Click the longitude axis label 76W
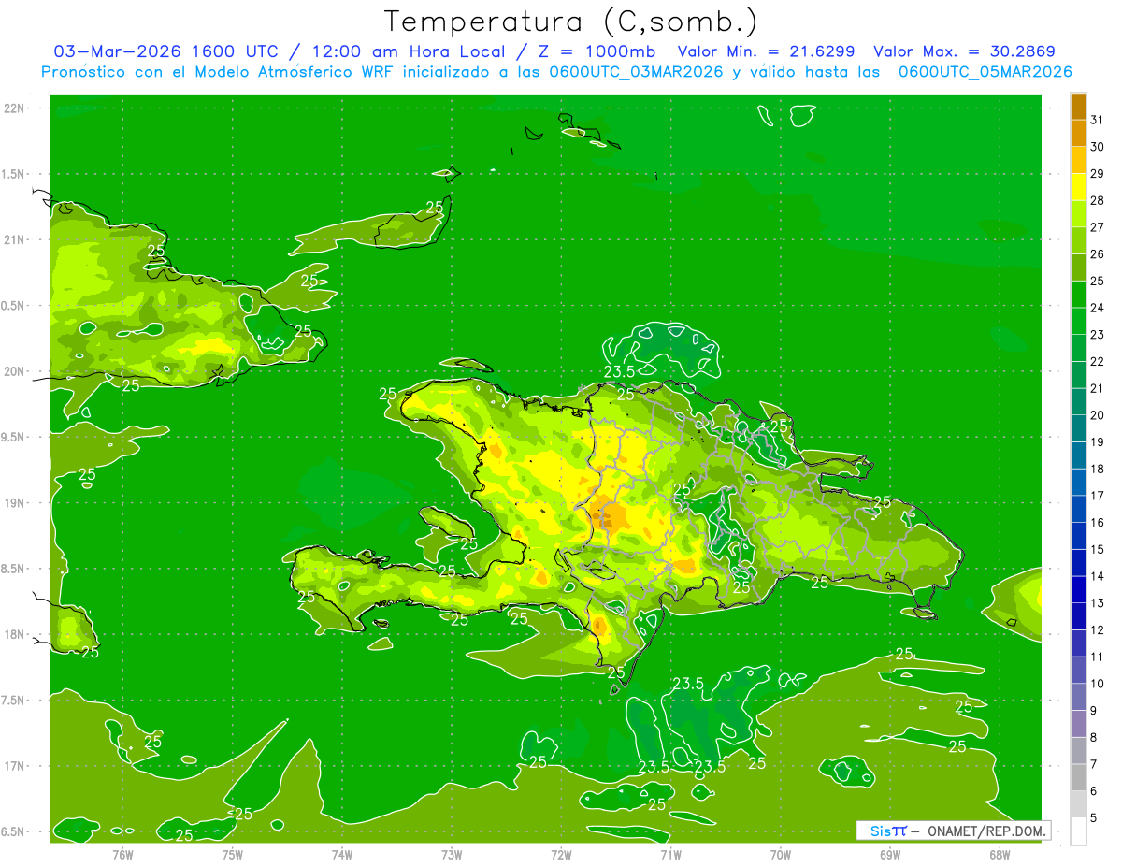Screen dimensions: 1122x867 point(122,855)
